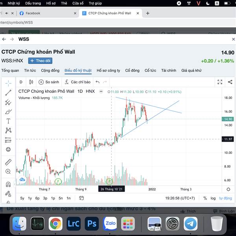The height and width of the screenshot is (236, 236).
Task: Open Tài chính tab
Action: (x=169, y=70)
